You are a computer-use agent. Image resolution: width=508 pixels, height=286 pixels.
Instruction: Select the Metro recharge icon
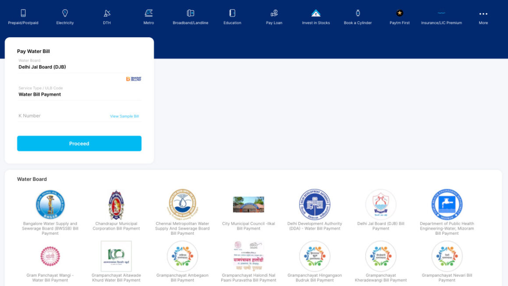click(x=148, y=13)
